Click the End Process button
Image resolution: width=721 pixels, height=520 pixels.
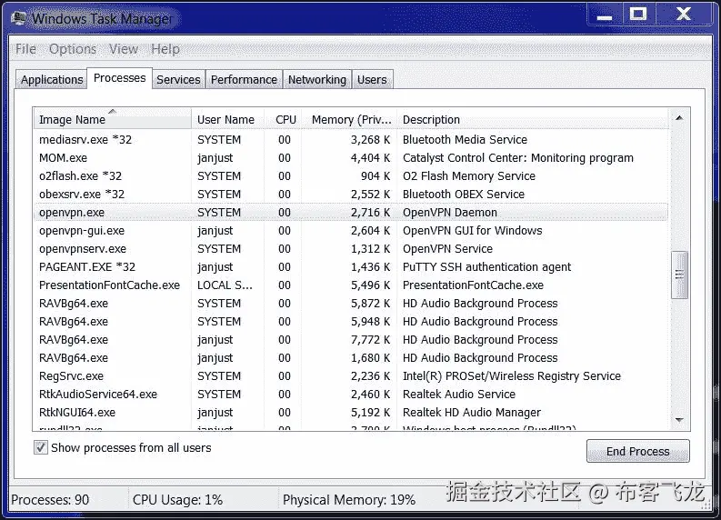[x=637, y=451]
